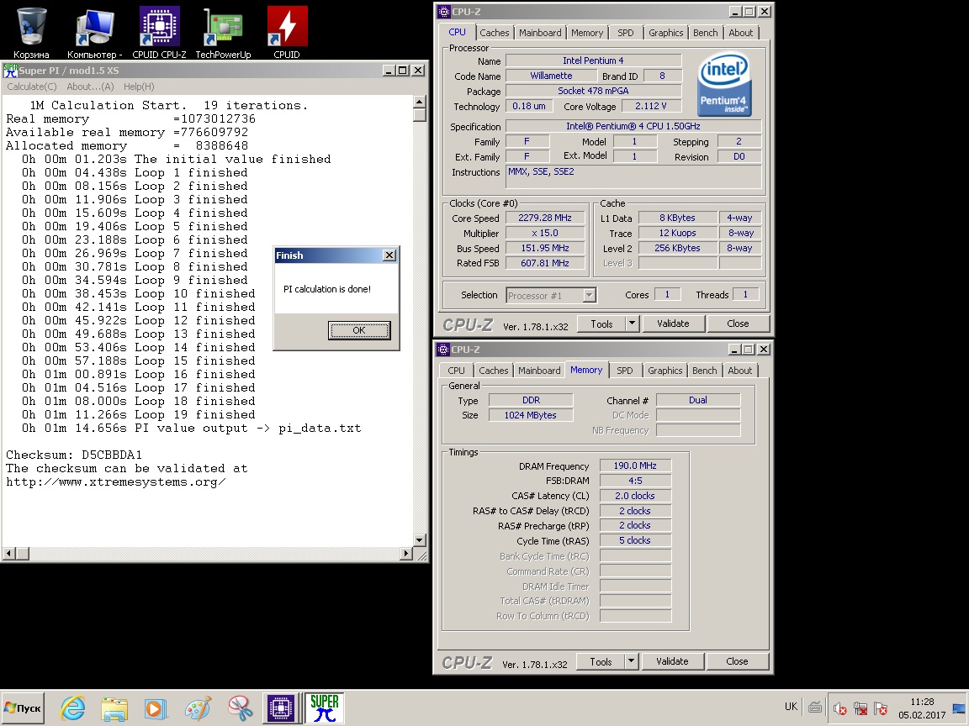Open the Пуск start menu

click(24, 708)
